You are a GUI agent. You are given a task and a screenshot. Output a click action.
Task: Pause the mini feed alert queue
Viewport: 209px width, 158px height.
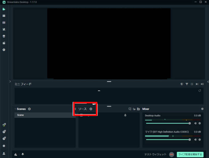tap(192, 84)
